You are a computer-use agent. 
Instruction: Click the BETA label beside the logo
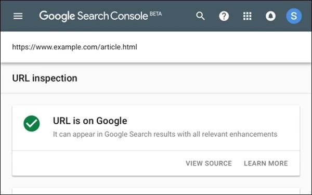pos(155,14)
